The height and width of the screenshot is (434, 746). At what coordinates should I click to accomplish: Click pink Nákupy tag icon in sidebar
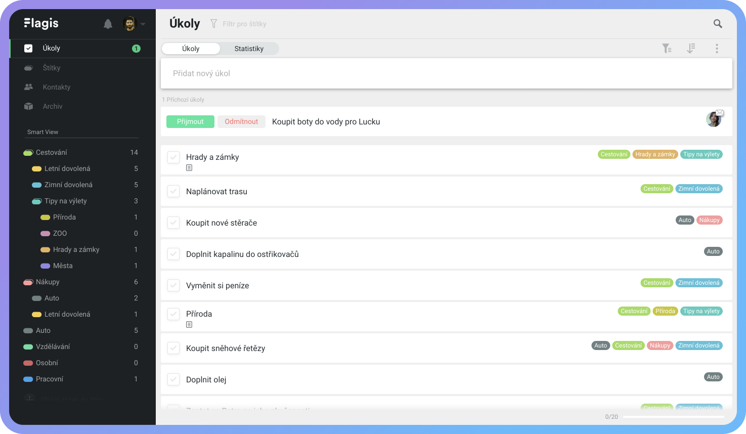pyautogui.click(x=28, y=282)
